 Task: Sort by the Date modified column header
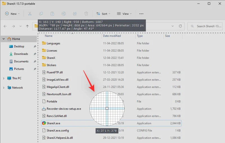point(112,36)
